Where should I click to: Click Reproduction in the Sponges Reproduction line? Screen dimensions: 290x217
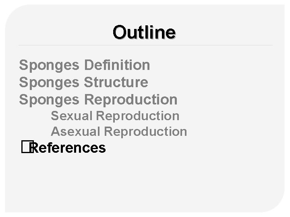coord(130,99)
